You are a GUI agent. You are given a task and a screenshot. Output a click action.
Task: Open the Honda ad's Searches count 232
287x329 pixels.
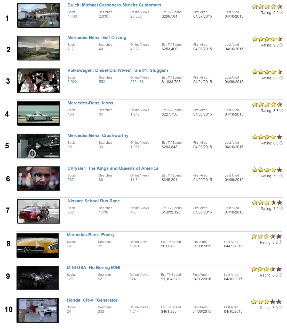tap(101, 311)
